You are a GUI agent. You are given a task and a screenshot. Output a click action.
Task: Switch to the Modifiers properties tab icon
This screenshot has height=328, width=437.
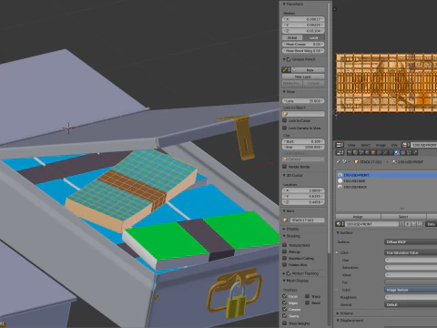click(385, 152)
